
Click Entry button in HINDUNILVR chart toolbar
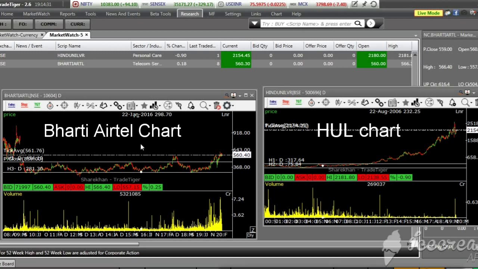(x=273, y=102)
